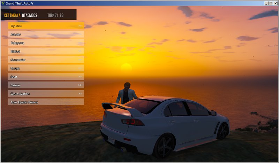The image size is (279, 163).
Task: Open the Nesne menu entry
Action: click(46, 85)
